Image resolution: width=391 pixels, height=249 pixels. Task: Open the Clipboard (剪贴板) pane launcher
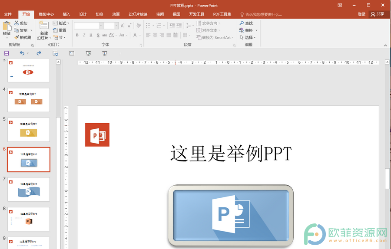tap(33, 45)
